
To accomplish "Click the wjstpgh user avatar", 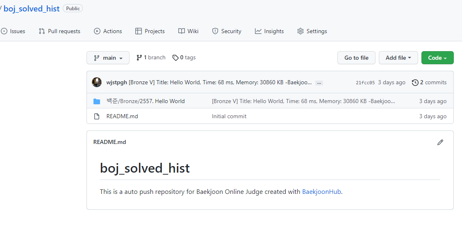I will click(97, 82).
